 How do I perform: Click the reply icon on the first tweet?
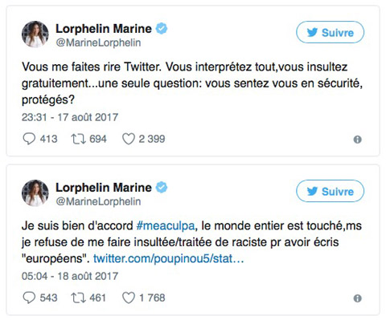click(29, 139)
